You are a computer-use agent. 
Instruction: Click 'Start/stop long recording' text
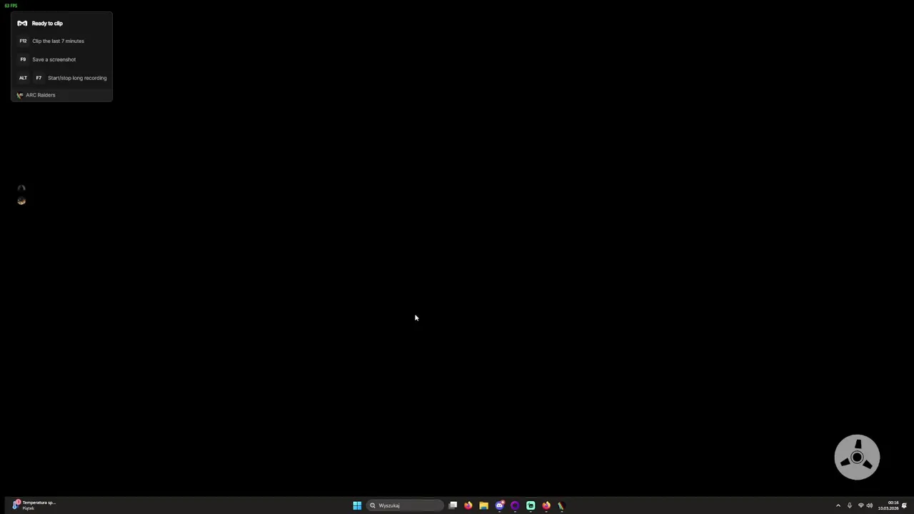tap(77, 78)
